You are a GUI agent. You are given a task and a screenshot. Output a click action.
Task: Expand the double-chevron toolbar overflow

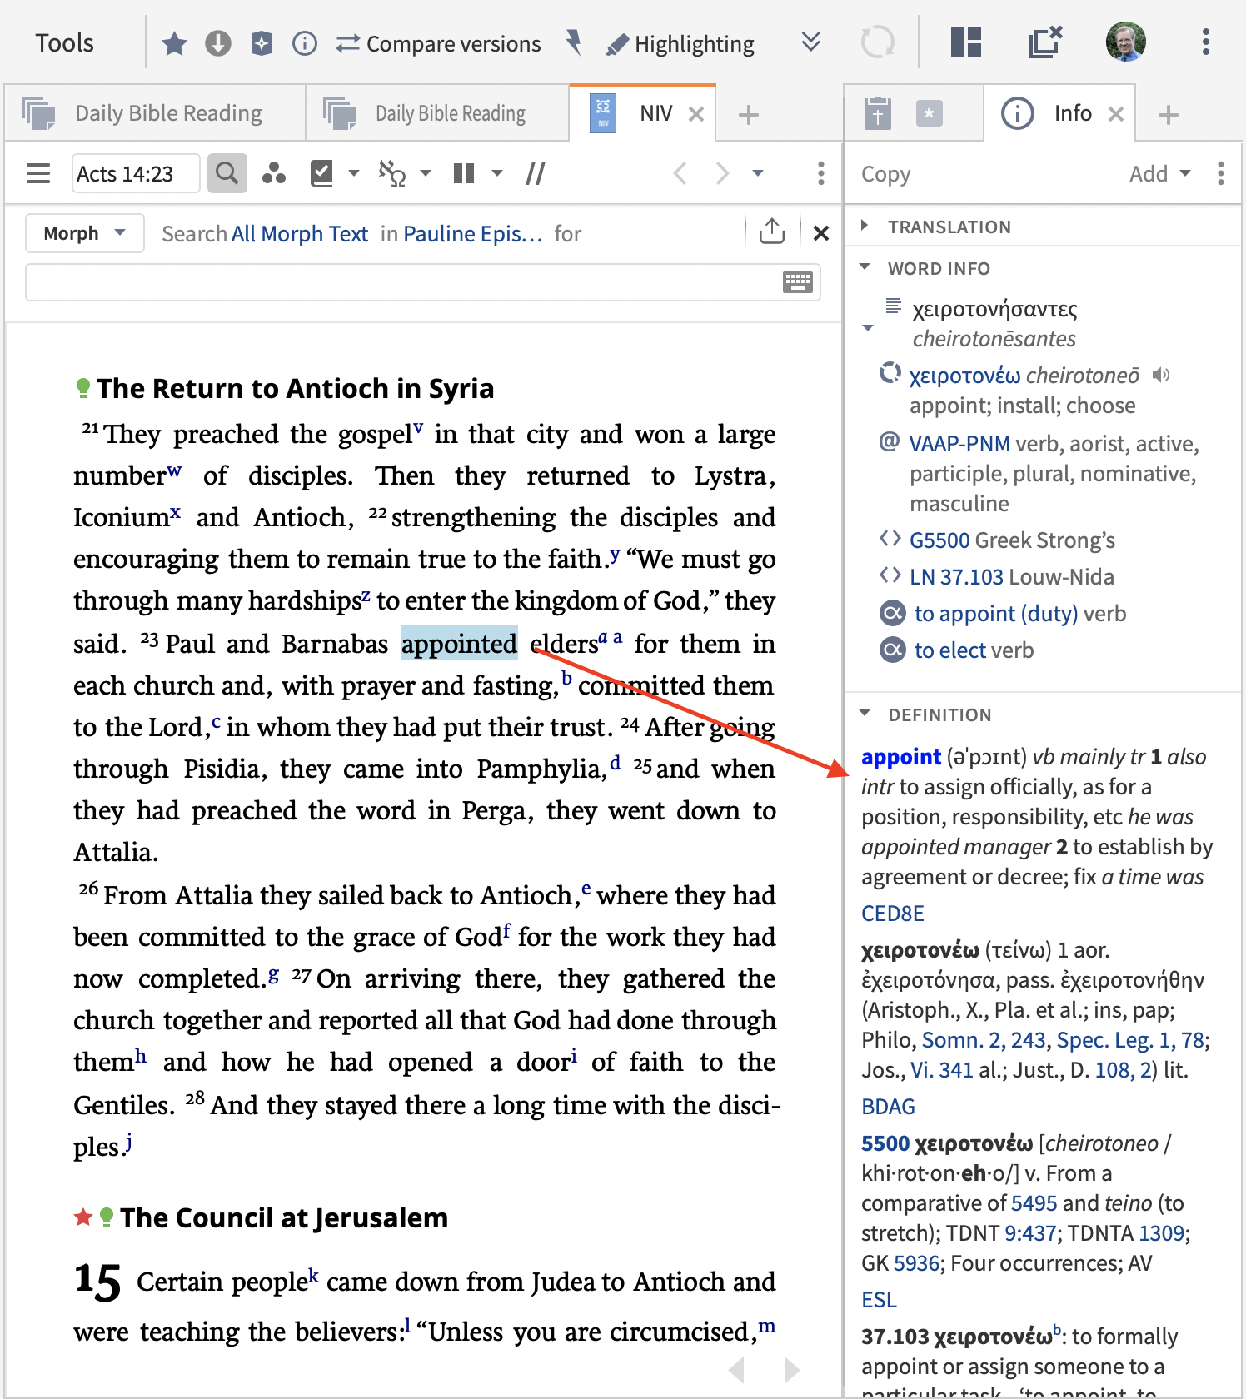[811, 42]
